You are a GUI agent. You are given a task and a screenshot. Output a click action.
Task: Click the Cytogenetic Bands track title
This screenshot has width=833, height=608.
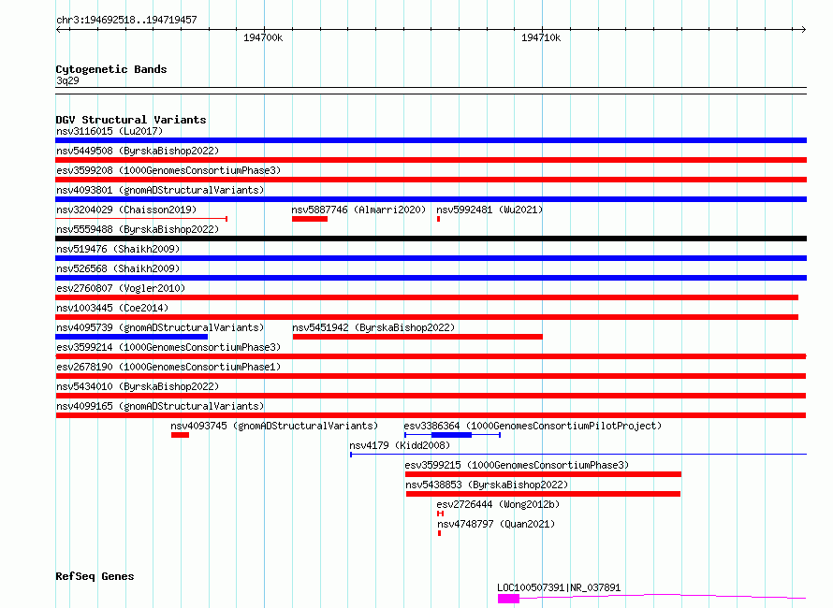[111, 69]
